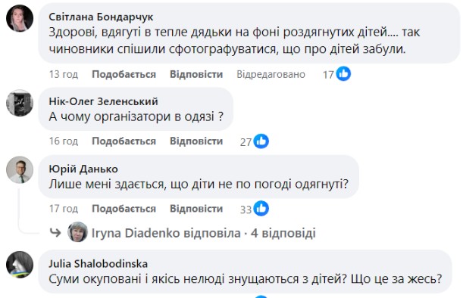Open the Julia Shalobodinska name link
The image size is (463, 298).
[x=98, y=263]
